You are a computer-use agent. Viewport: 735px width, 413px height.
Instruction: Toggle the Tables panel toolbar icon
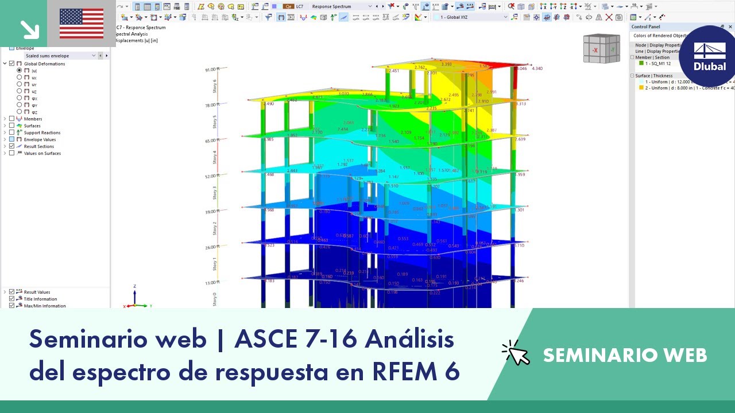(x=148, y=6)
